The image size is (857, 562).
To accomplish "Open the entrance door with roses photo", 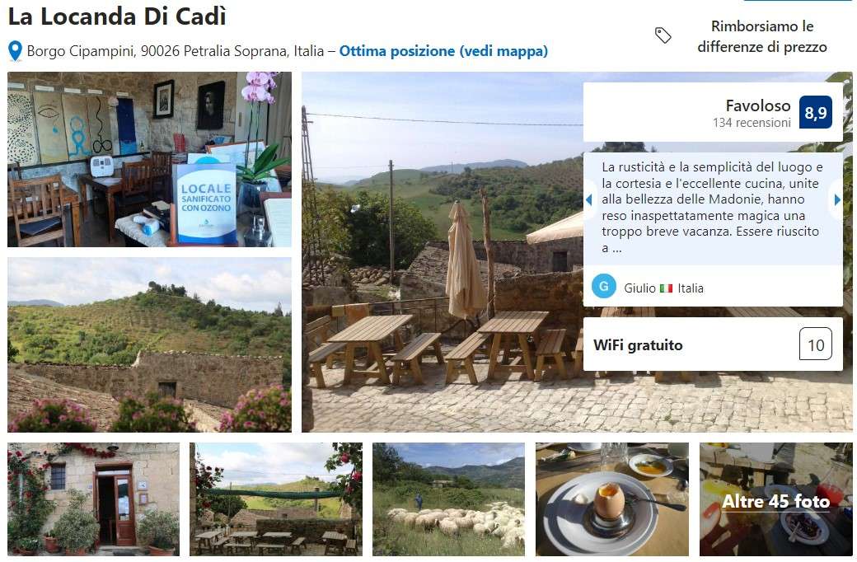I will pyautogui.click(x=93, y=499).
